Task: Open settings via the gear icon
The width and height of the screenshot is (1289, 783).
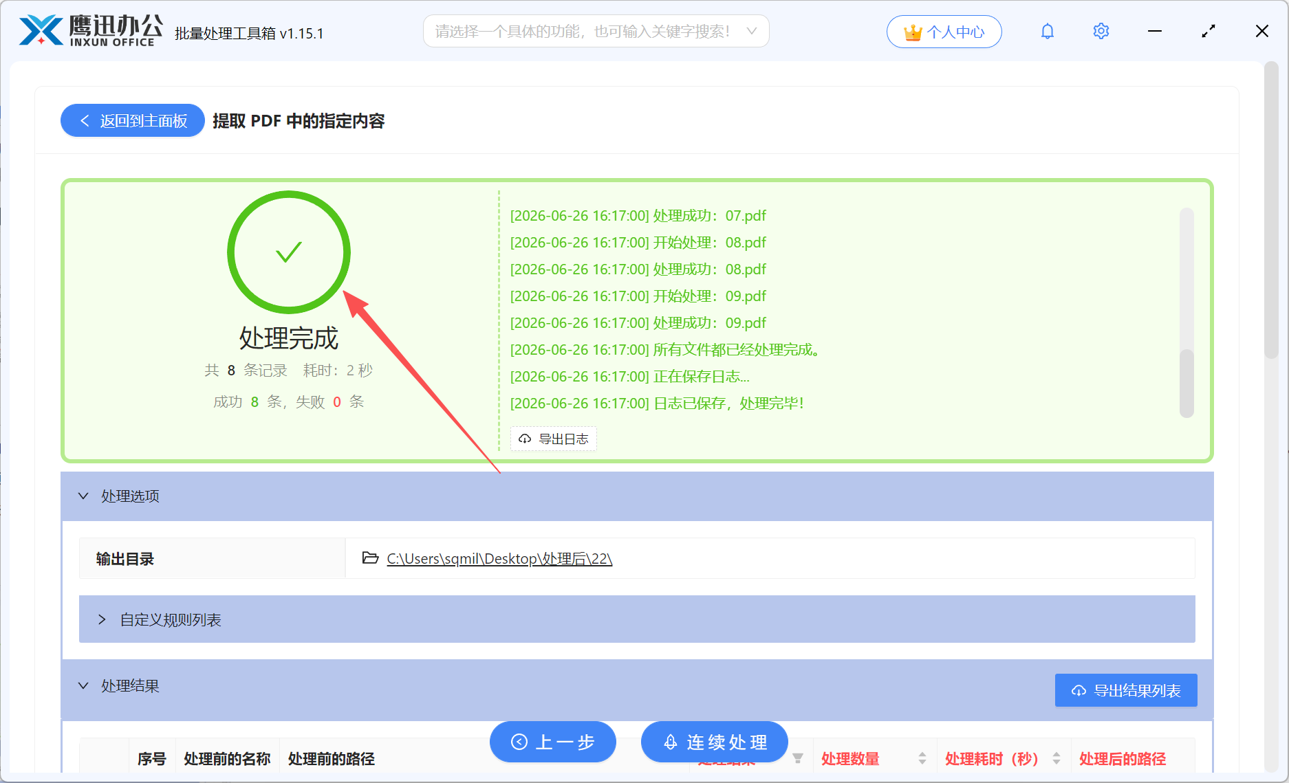Action: click(x=1101, y=32)
